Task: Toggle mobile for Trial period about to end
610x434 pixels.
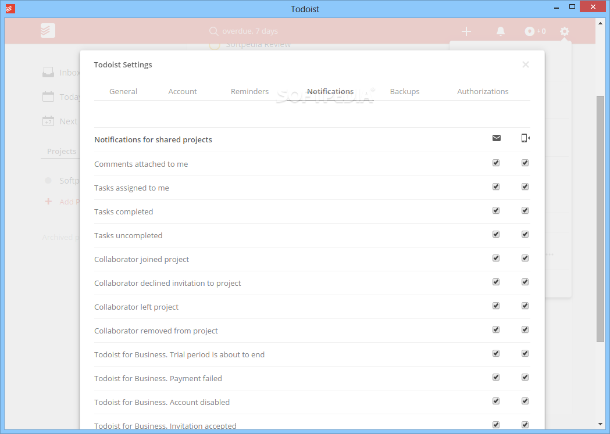Action: tap(525, 353)
